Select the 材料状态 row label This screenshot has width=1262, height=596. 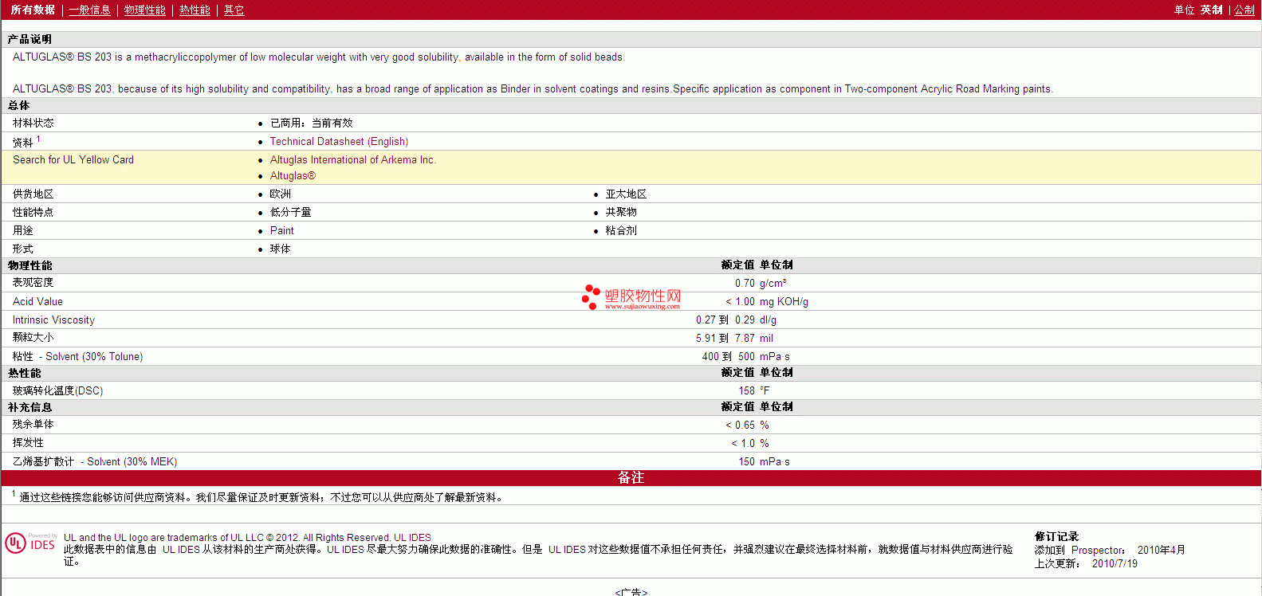33,123
